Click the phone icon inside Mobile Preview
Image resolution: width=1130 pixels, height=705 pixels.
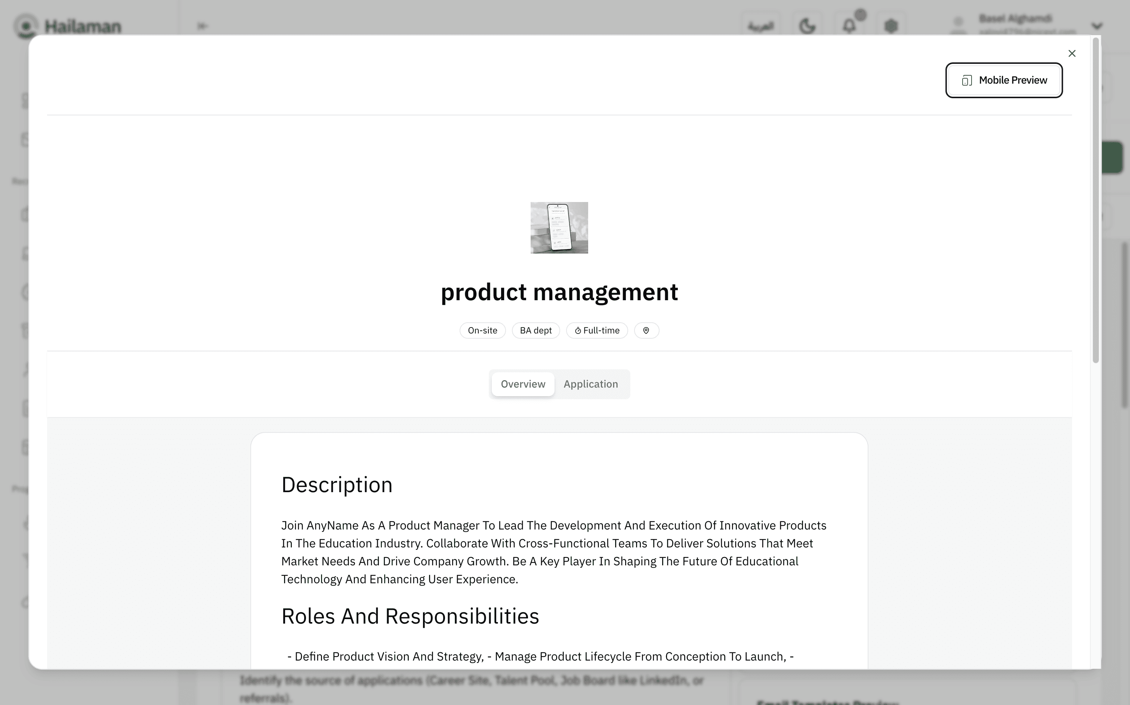pyautogui.click(x=967, y=81)
